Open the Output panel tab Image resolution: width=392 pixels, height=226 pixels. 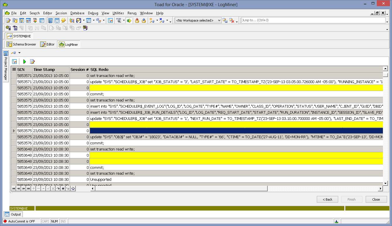[x=13, y=214]
